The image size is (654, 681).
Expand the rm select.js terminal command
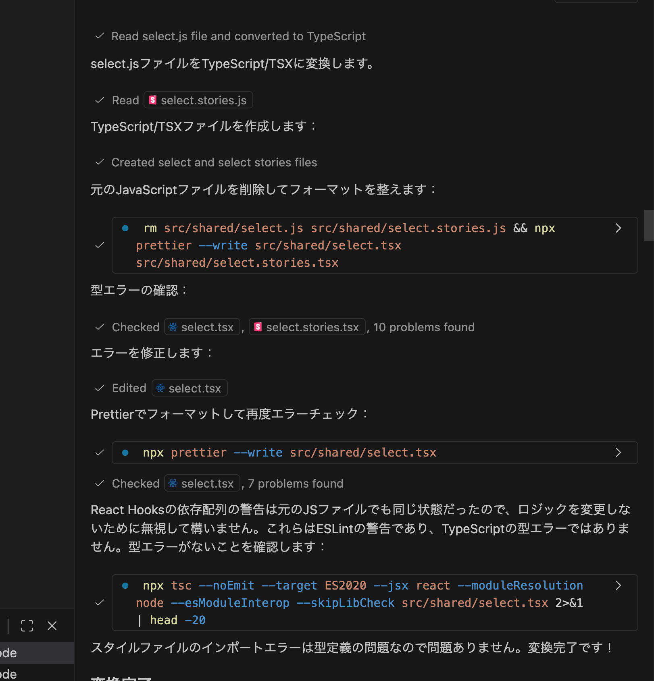tap(618, 228)
